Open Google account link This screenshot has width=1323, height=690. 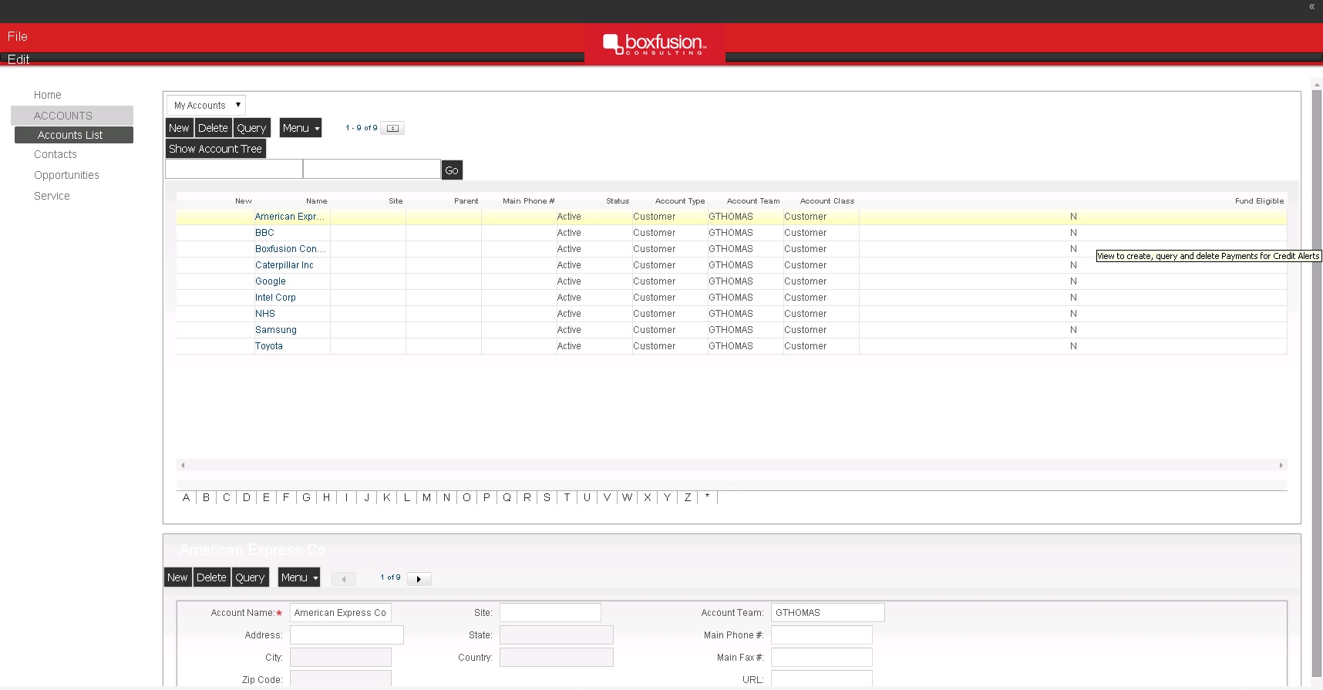point(271,281)
